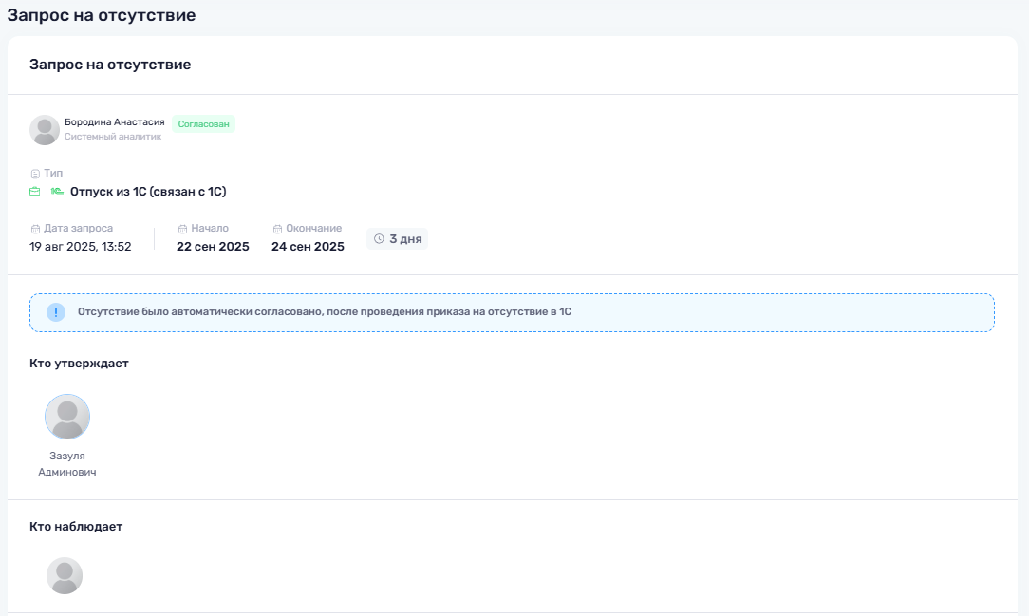Image resolution: width=1029 pixels, height=616 pixels.
Task: Click calendar icon next to Дата запроса
Action: [35, 229]
